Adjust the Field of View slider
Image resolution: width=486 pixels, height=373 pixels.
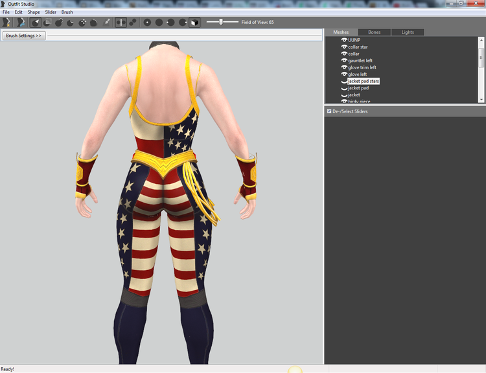pyautogui.click(x=221, y=22)
